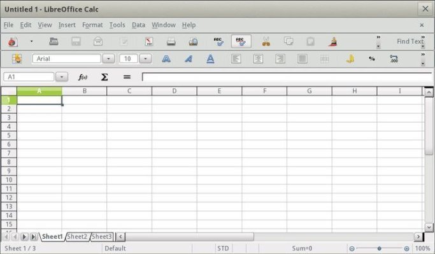Open the Insert menu
The height and width of the screenshot is (254, 435).
pyautogui.click(x=67, y=25)
